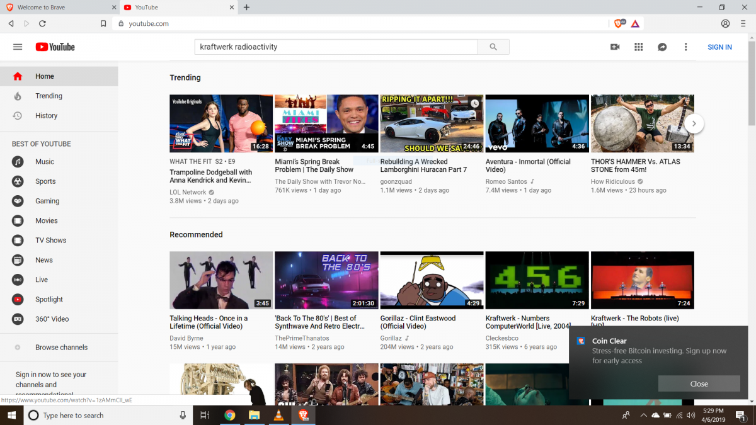Open the Brave Rewards triangle icon
This screenshot has width=756, height=425.
pos(635,23)
